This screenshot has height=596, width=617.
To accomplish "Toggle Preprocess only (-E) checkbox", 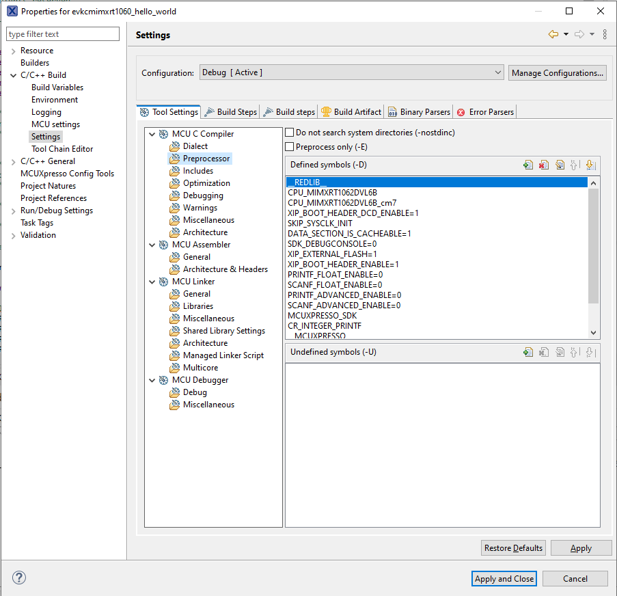I will pos(290,147).
